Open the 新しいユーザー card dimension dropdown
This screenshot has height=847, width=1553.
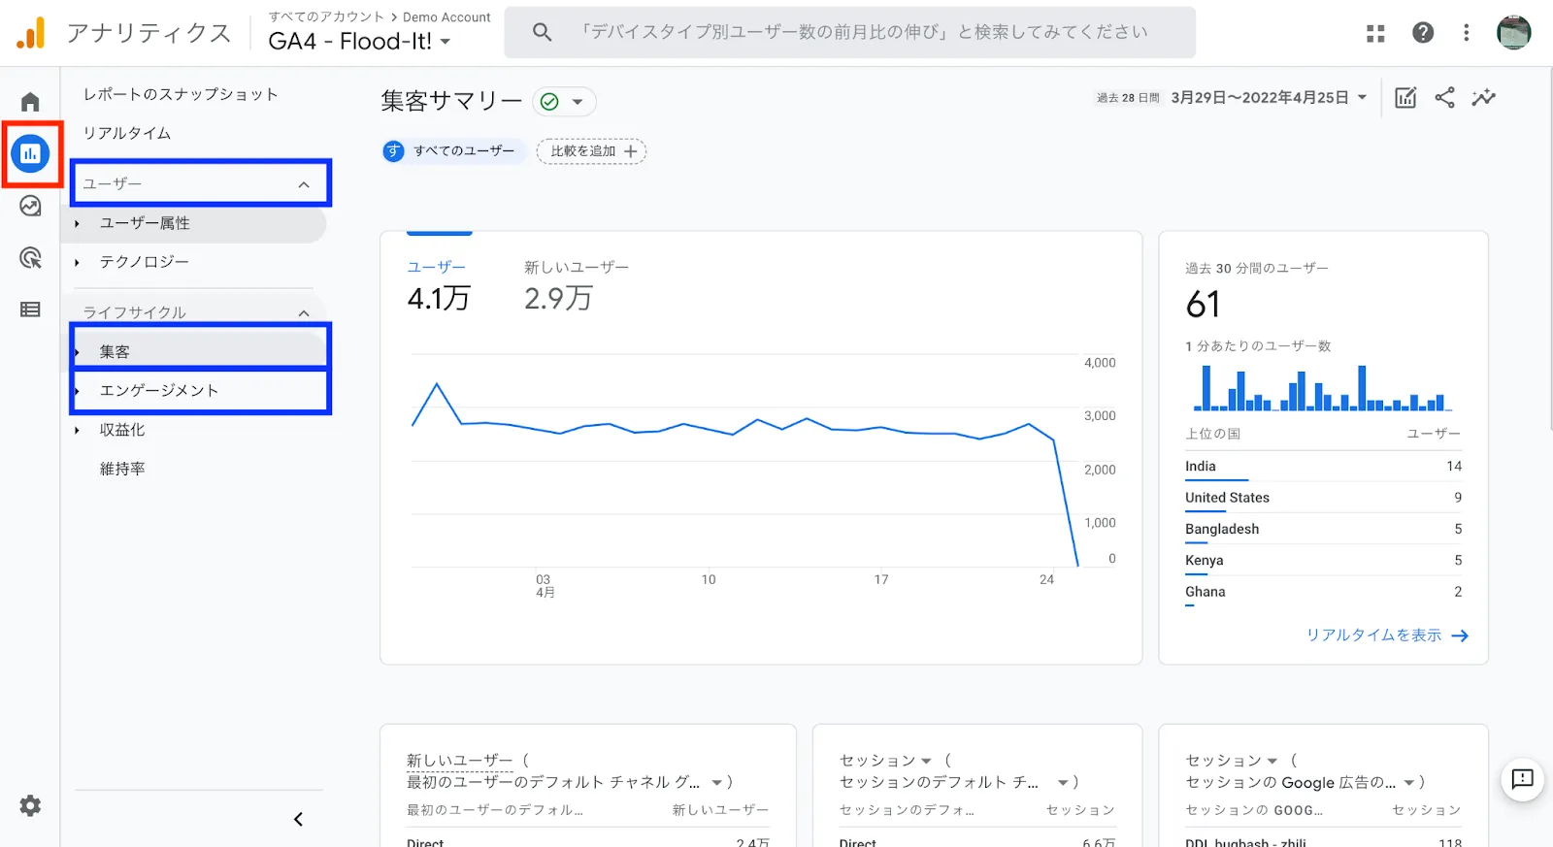point(716,782)
